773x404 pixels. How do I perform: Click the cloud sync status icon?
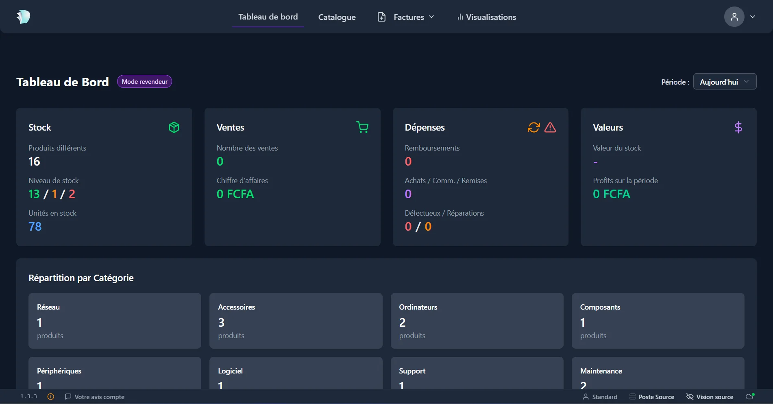[750, 397]
